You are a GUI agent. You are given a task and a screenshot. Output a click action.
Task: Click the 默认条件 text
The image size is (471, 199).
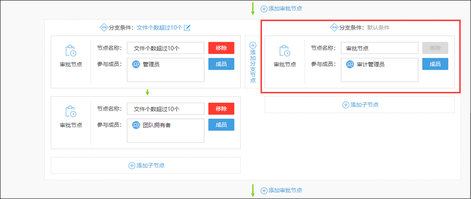tap(378, 28)
